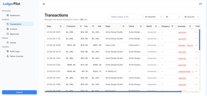
Task: Select the 22 Oct 26 16:20 row date
Action: tap(54, 45)
